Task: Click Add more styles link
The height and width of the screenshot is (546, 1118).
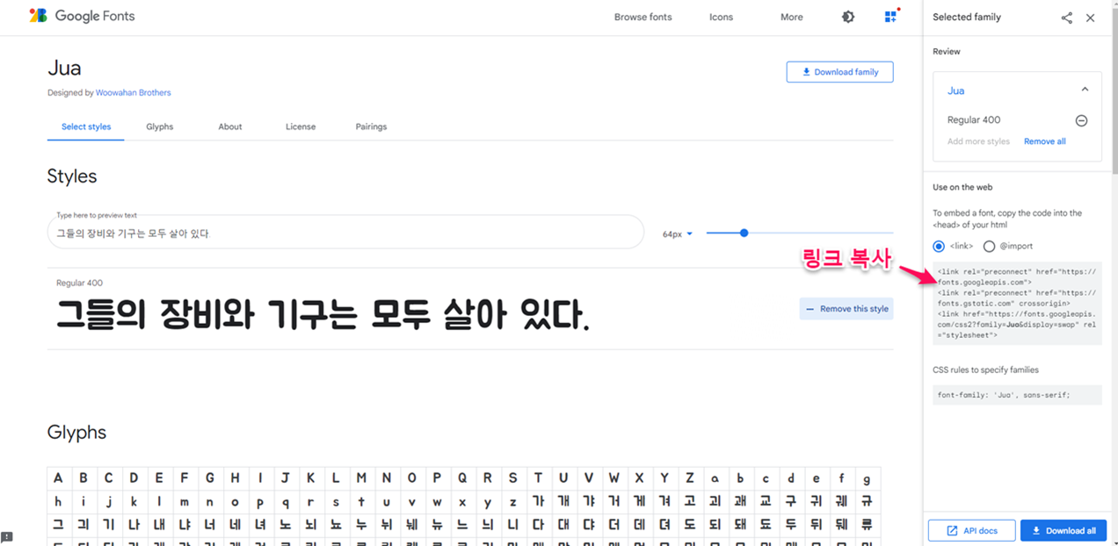Action: coord(978,141)
